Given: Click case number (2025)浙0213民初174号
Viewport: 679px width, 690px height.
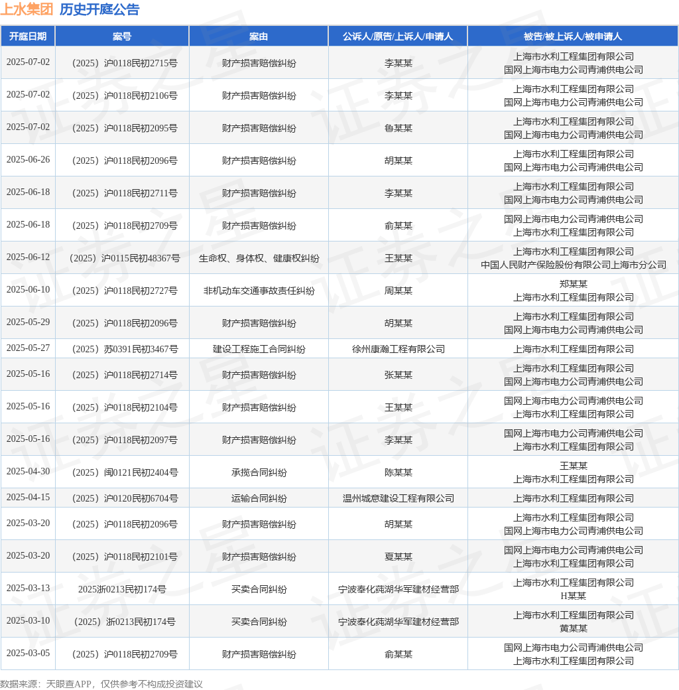Looking at the screenshot, I should pyautogui.click(x=125, y=622).
